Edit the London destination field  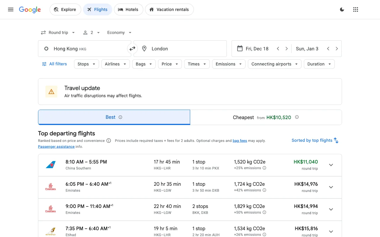tap(180, 49)
